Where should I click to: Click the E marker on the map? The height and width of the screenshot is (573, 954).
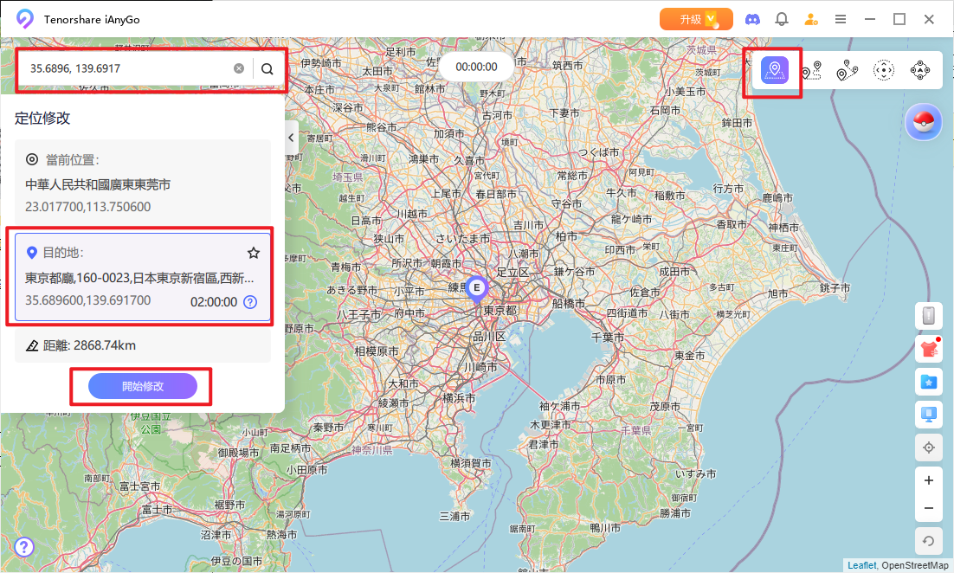(x=477, y=290)
